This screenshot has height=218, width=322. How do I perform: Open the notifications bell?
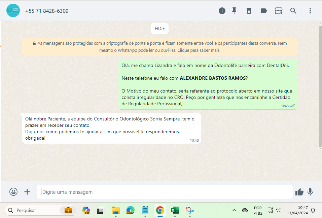313,210
